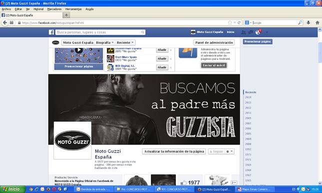Open Facebook notifications globe icon

click(257, 32)
